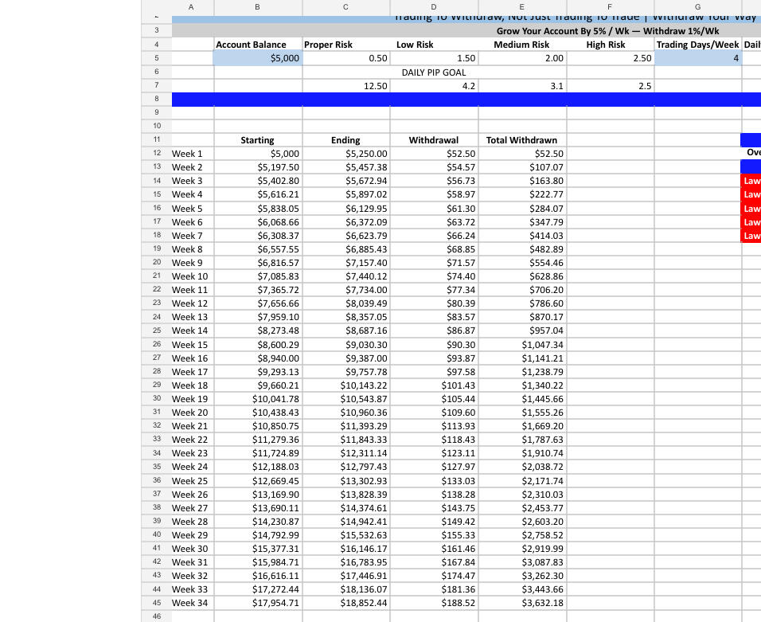Select the Week 1 label cell

tap(191, 154)
